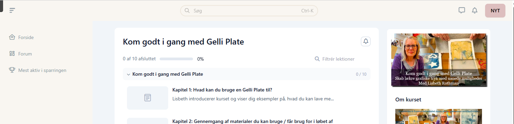The width and height of the screenshot is (514, 124).
Task: Click the Gelli Plate course banner thumbnail
Action: point(439,60)
